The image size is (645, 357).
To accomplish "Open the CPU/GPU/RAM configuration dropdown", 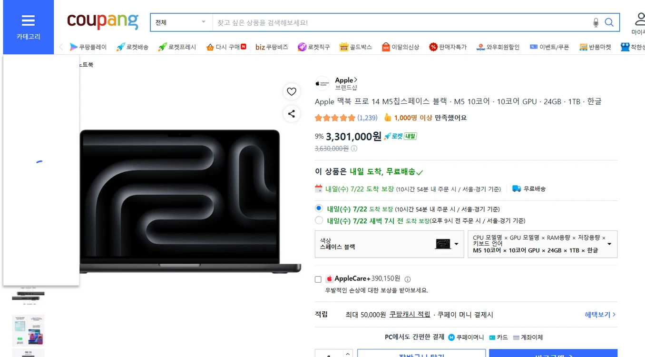I will coord(543,244).
